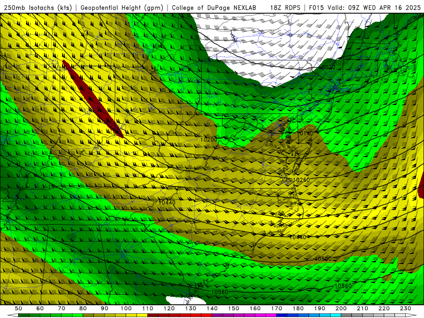This screenshot has width=424, height=318.
Task: Click the 160 value on the color scale
Action: (255, 308)
